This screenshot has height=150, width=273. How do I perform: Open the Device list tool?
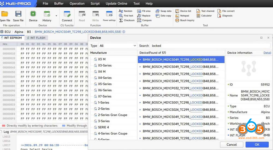(183, 11)
